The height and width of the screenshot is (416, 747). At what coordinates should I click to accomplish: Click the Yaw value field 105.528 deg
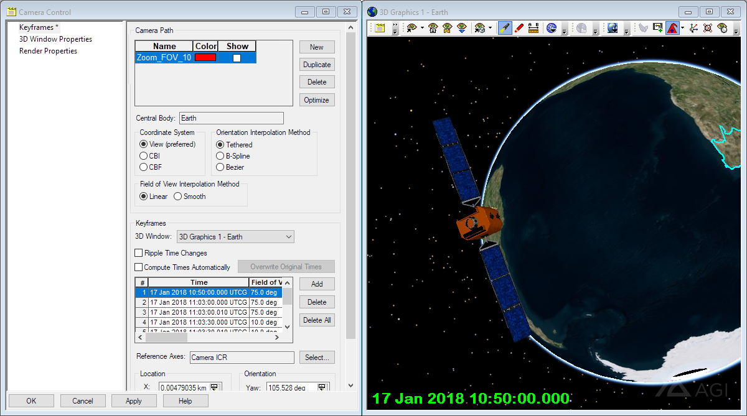291,387
